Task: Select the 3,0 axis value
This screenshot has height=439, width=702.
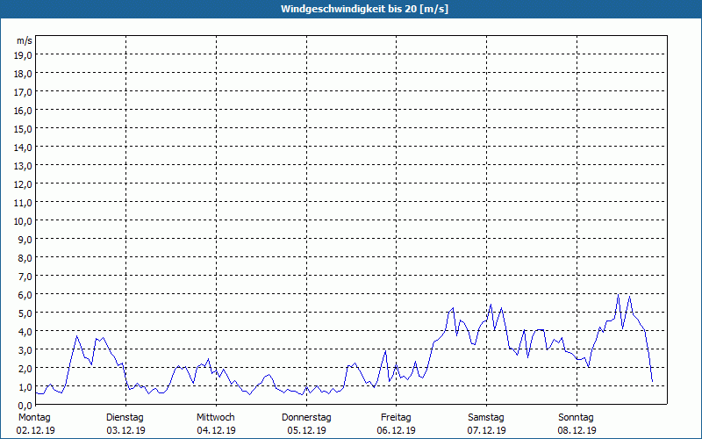Action: pyautogui.click(x=25, y=349)
